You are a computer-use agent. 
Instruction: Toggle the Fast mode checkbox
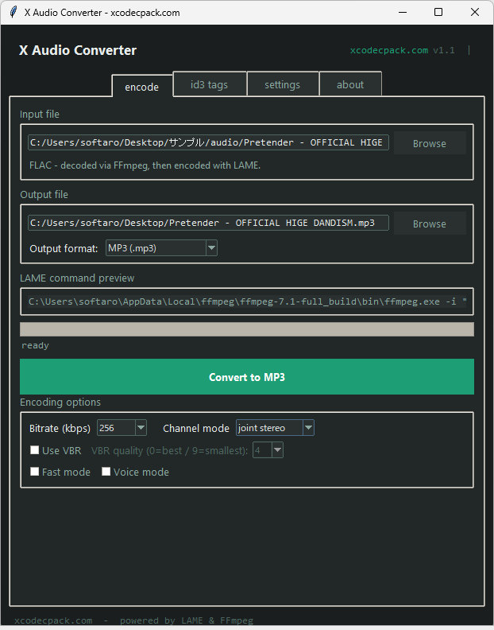click(35, 472)
